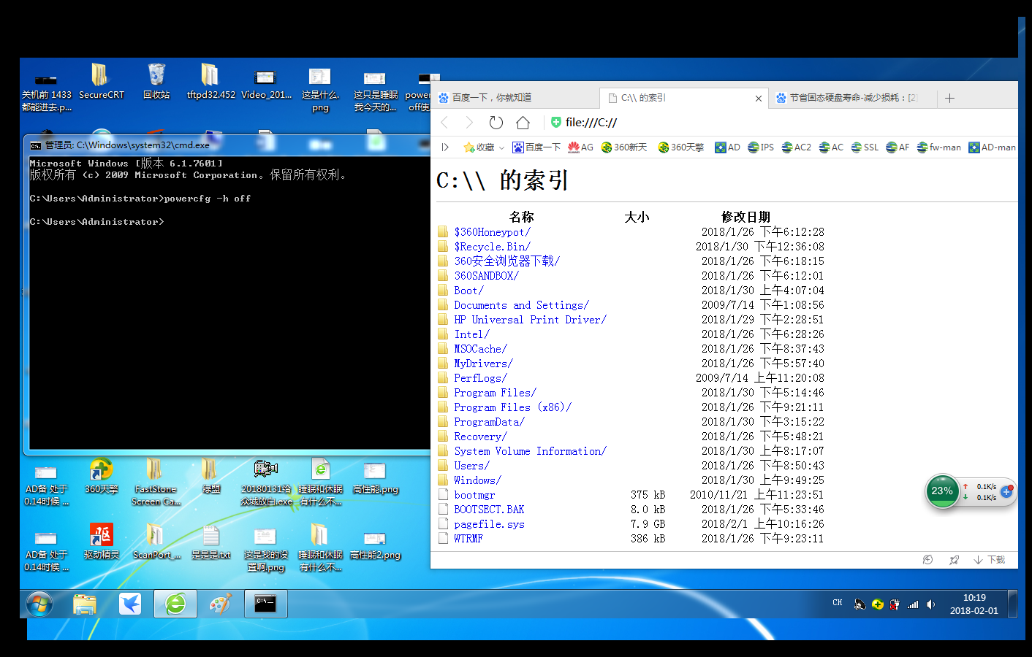
Task: Expand the bookmarks sidebar toggle arrow
Action: click(444, 147)
